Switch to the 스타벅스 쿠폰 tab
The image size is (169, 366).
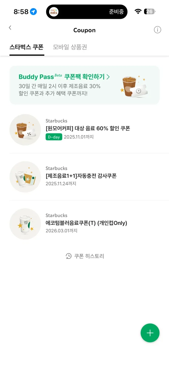tap(26, 47)
